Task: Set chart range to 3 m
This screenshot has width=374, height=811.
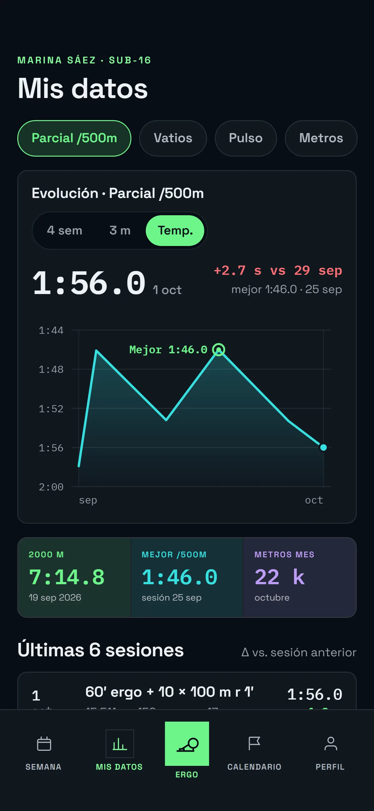Action: tap(120, 231)
